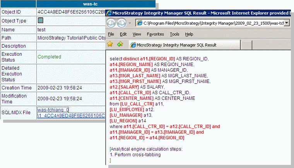The width and height of the screenshot is (294, 168).
Task: Open the Edit menu
Action: (x=123, y=34)
